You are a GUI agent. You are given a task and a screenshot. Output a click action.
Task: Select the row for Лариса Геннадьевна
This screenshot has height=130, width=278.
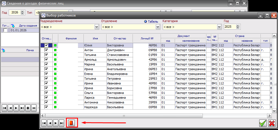pos(95,98)
